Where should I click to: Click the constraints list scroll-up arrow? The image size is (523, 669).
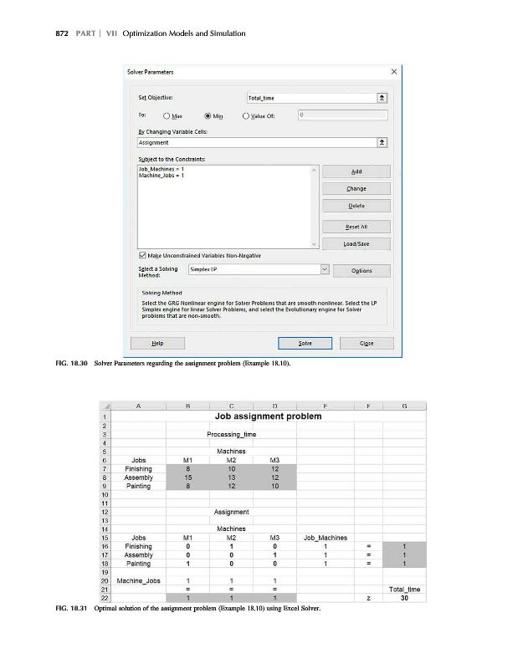coord(314,171)
